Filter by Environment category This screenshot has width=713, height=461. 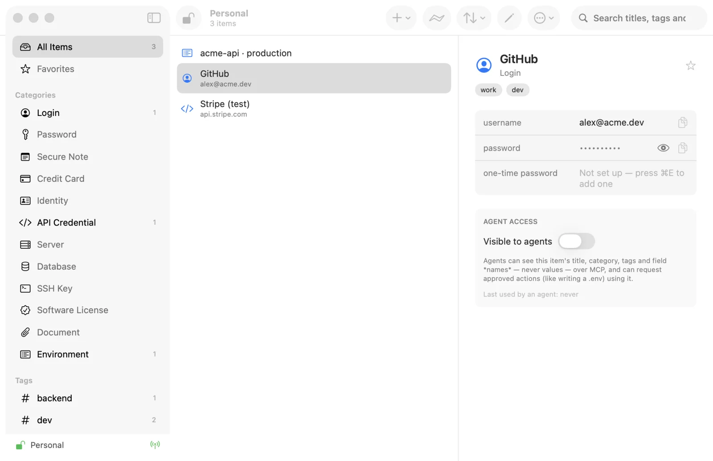pyautogui.click(x=88, y=354)
